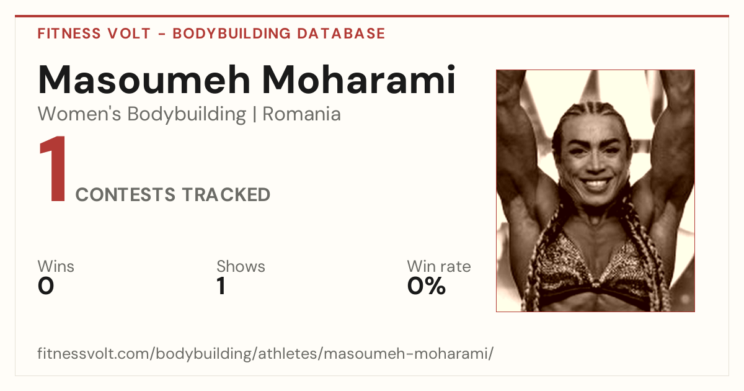
Task: Click the word Romania in subtitle
Action: [x=302, y=114]
